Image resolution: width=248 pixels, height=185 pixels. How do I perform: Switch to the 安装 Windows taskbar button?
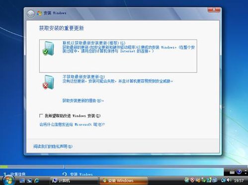point(124,181)
